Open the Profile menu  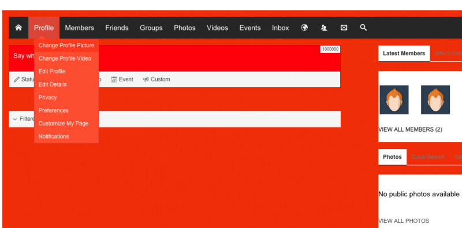pyautogui.click(x=44, y=28)
